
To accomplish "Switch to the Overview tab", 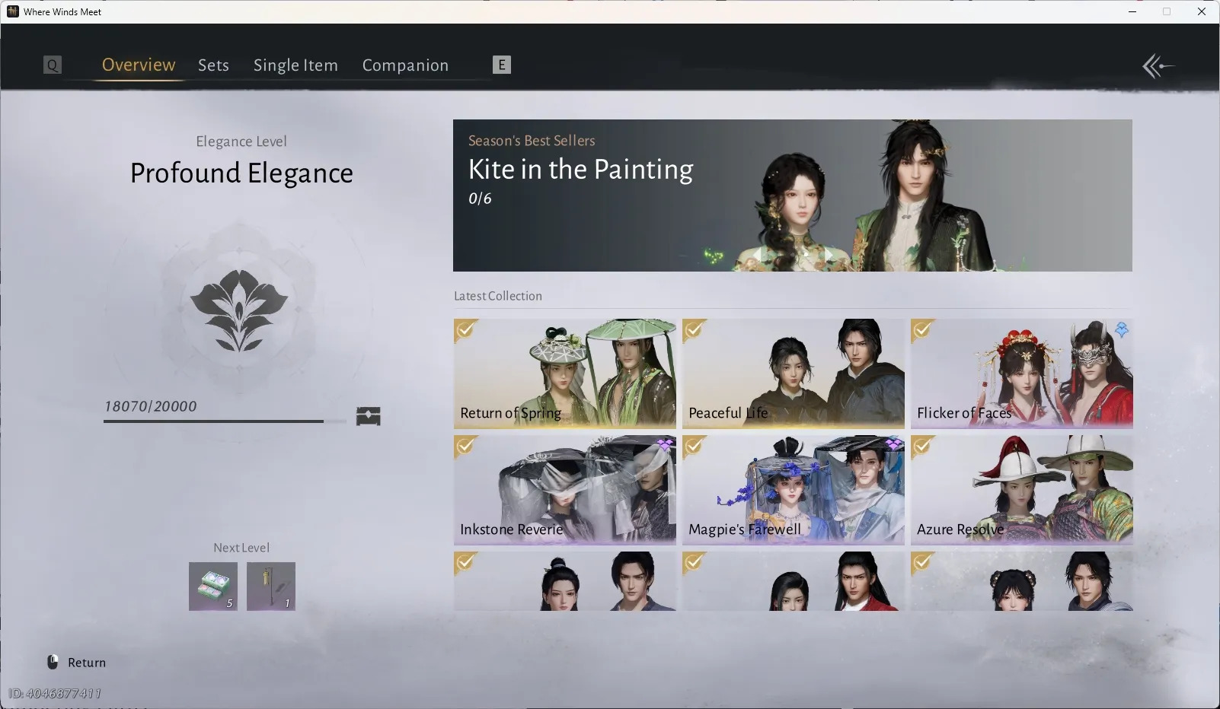I will pyautogui.click(x=139, y=65).
